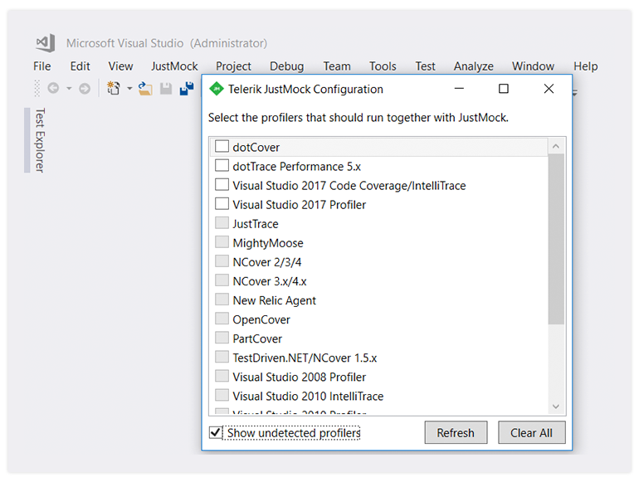This screenshot has width=639, height=482.
Task: Open the File menu
Action: coord(42,66)
